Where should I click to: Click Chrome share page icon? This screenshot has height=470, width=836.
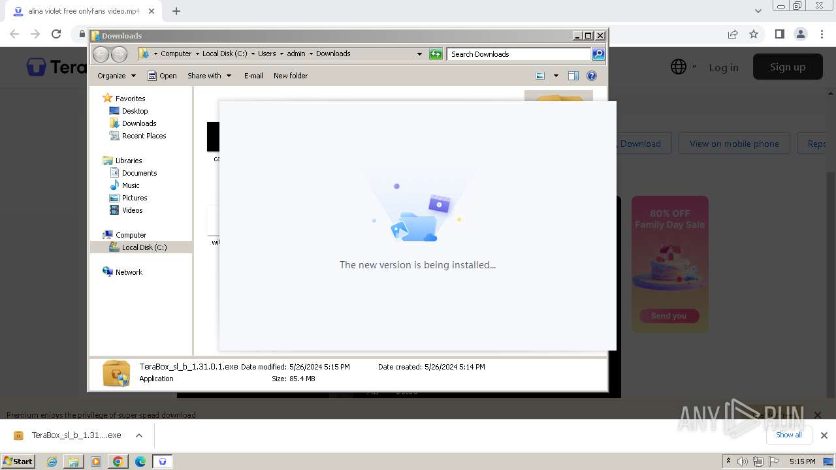(733, 34)
